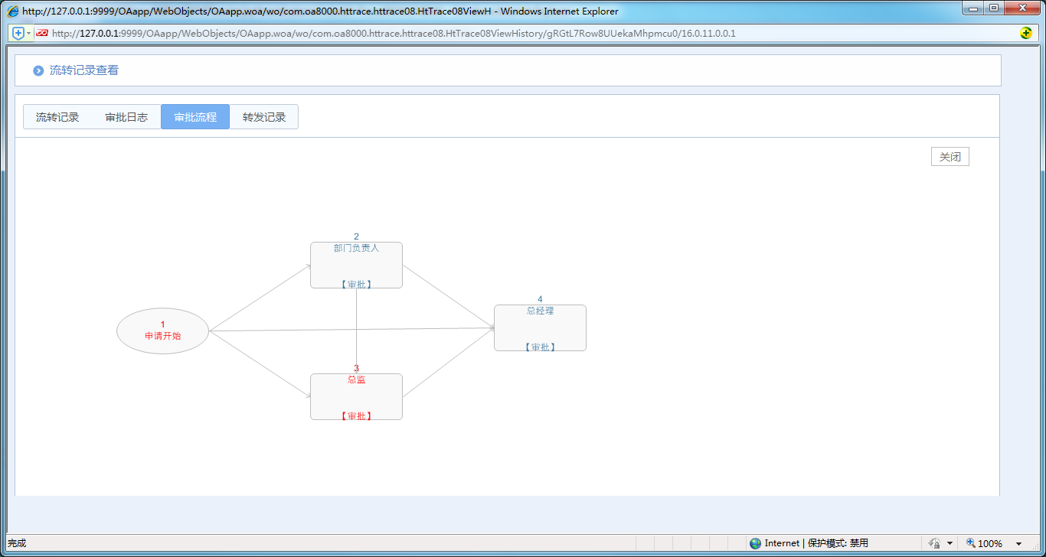Click the blue arrow icon beside 流转记录查看
The height and width of the screenshot is (557, 1046).
(x=38, y=70)
